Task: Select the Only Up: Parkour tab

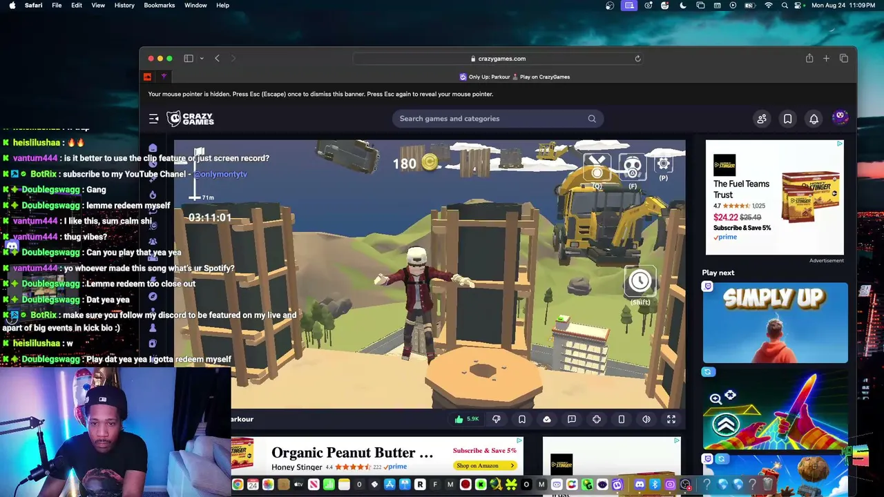Action: (515, 77)
